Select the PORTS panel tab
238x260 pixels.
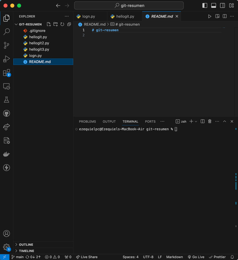(x=150, y=122)
